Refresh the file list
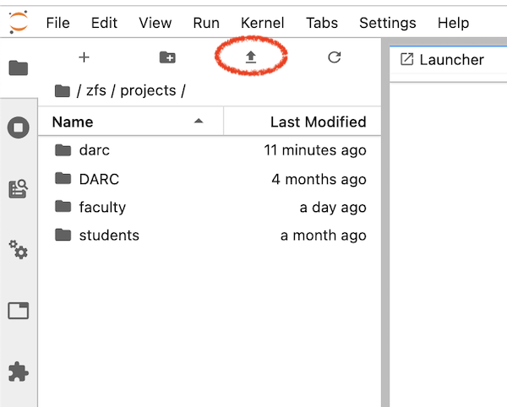 [335, 57]
